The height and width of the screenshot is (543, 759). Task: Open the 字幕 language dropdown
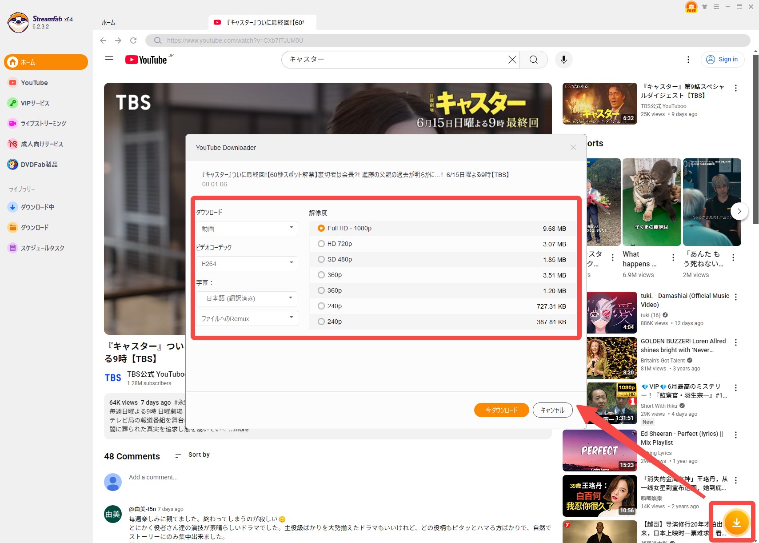click(247, 298)
